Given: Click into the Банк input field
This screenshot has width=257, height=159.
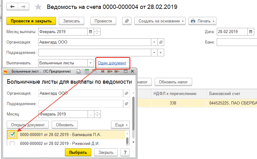Looking at the screenshot, I should pos(237,42).
